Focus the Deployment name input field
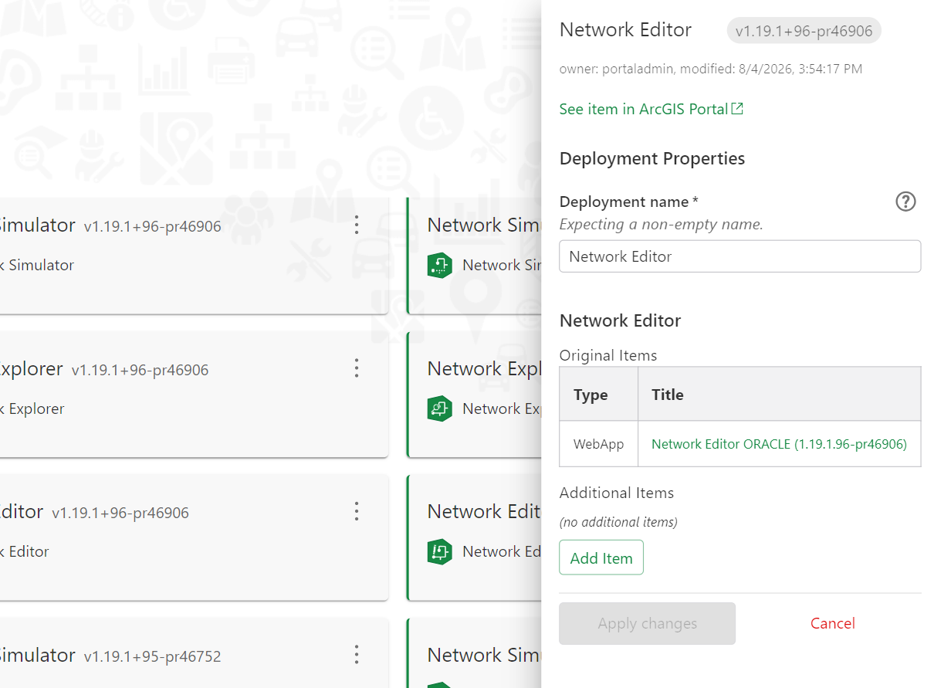 pos(739,256)
